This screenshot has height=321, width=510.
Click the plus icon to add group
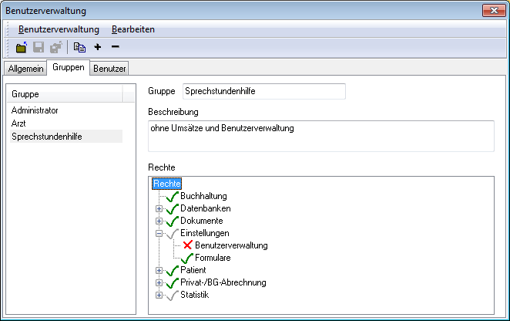pos(98,47)
